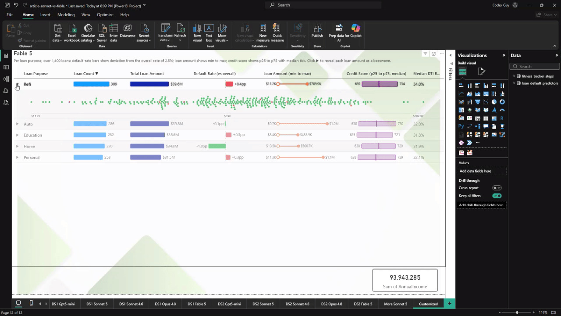
Task: Switch to DS1 Opus 4.8 page
Action: pos(165,304)
